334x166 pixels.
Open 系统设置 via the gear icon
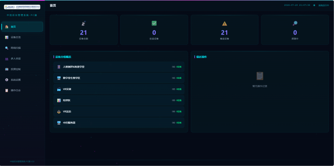coord(7,80)
